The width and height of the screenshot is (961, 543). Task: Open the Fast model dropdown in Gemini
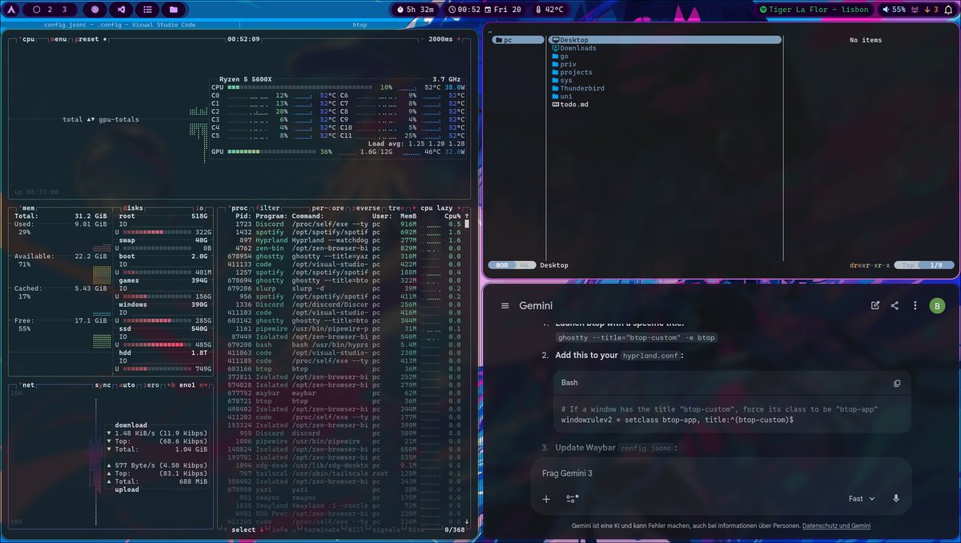[862, 498]
